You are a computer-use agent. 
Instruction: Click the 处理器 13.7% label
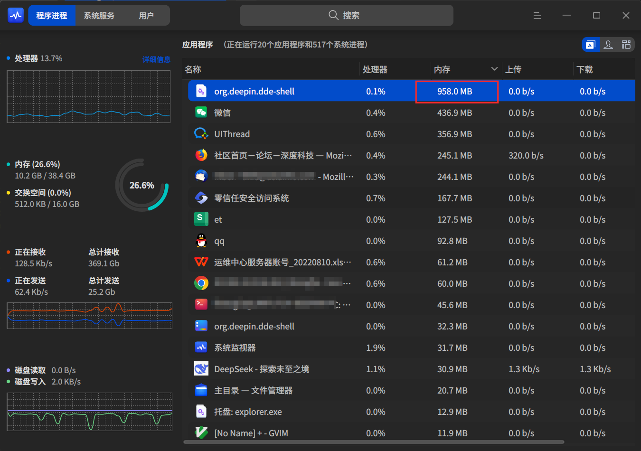tap(38, 58)
